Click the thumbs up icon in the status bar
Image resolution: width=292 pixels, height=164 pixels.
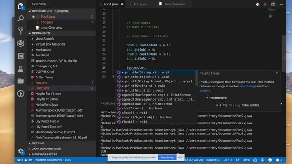pyautogui.click(x=255, y=160)
